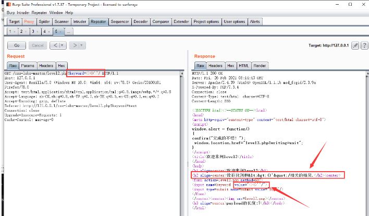The image size is (369, 216).
Task: Click the "Host: 127.0.0.1" request line
Action: 20,78
